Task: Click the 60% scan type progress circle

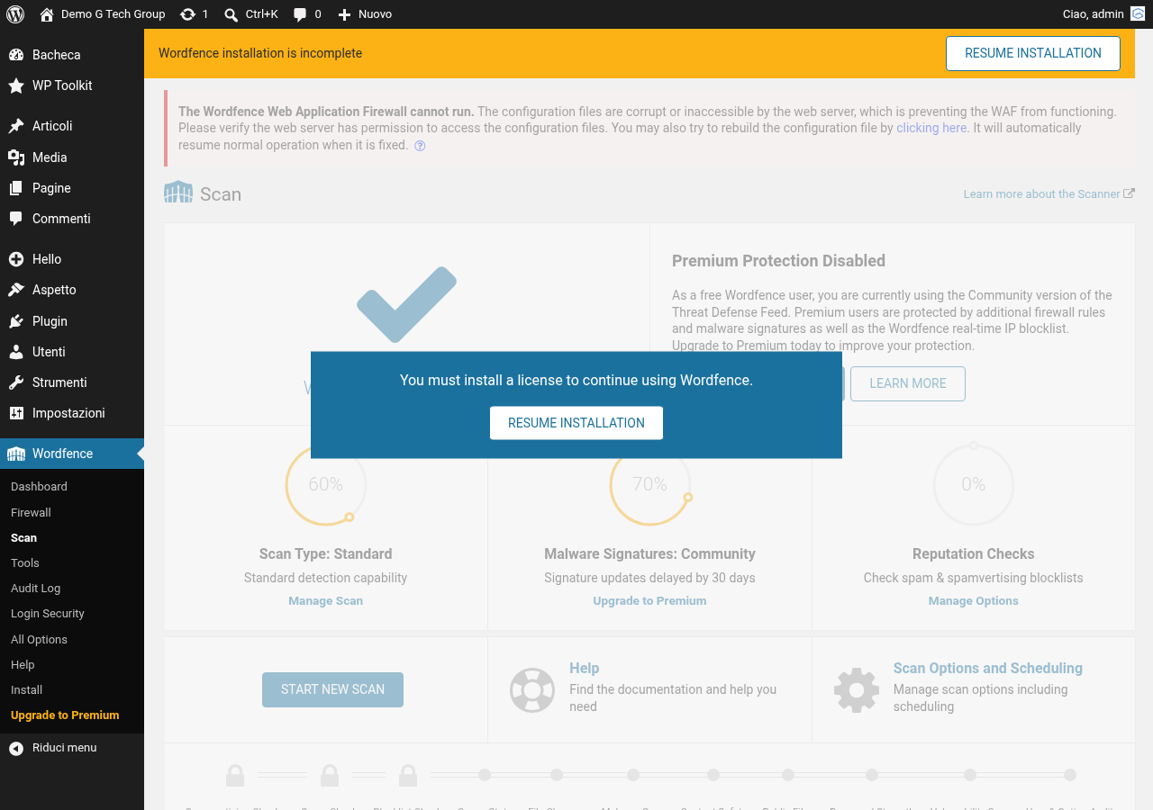Action: click(325, 484)
